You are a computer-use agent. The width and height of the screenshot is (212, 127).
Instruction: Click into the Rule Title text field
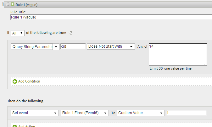(110, 17)
